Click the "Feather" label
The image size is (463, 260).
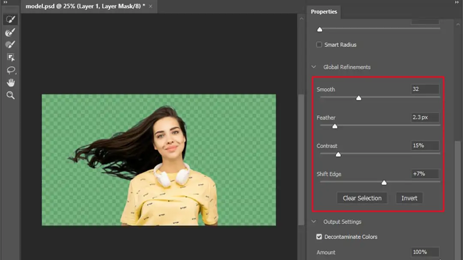click(x=326, y=118)
